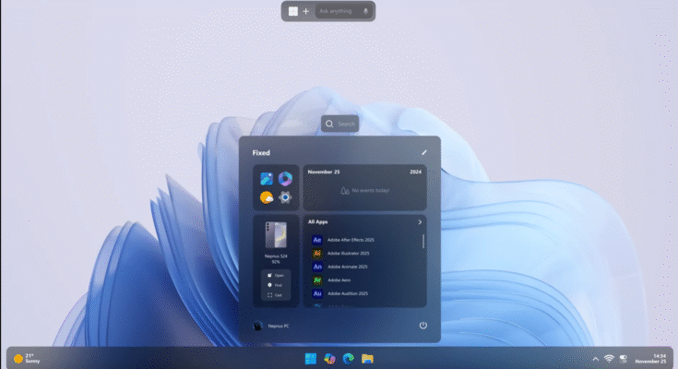Click the plus icon in top bar
Viewport: 678px width, 369px height.
click(305, 11)
